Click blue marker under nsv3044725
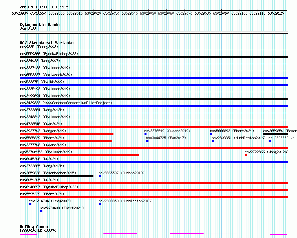Viewport: 297px width, 238px height. 147,141
